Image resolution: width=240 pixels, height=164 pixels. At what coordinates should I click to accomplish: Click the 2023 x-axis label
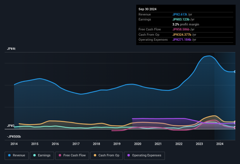(x=199, y=144)
